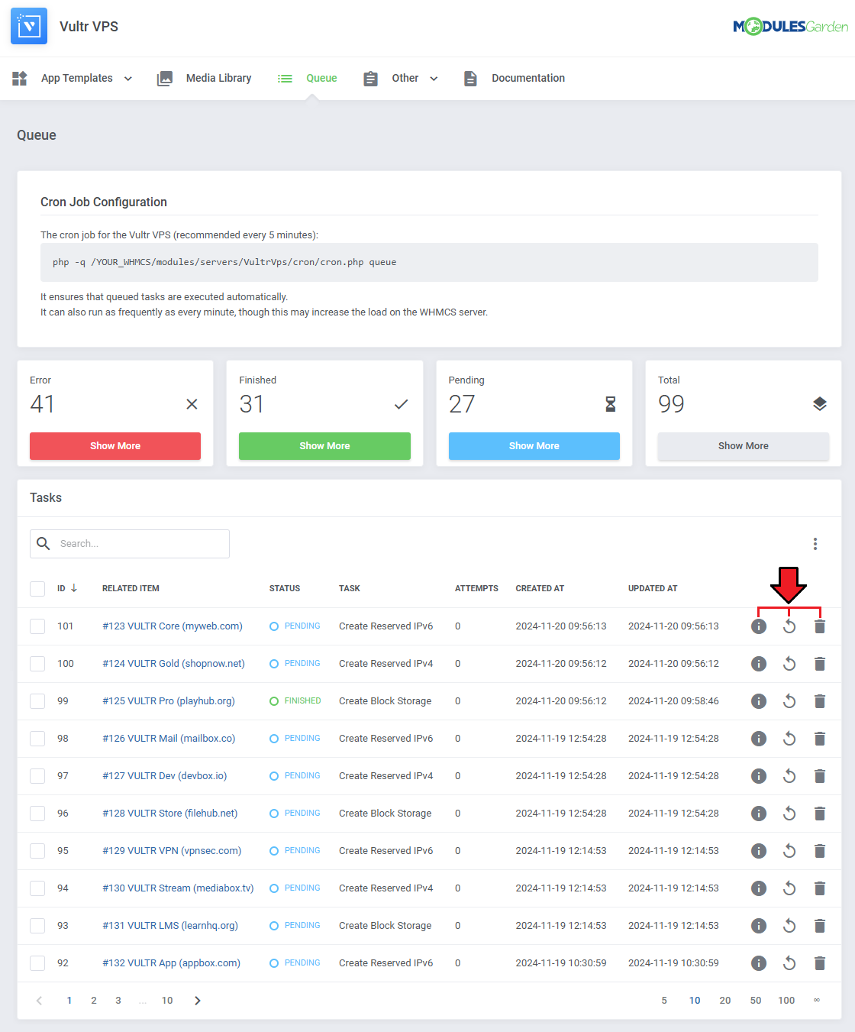Click into the tasks Search field
The height and width of the screenshot is (1032, 855).
tap(130, 544)
